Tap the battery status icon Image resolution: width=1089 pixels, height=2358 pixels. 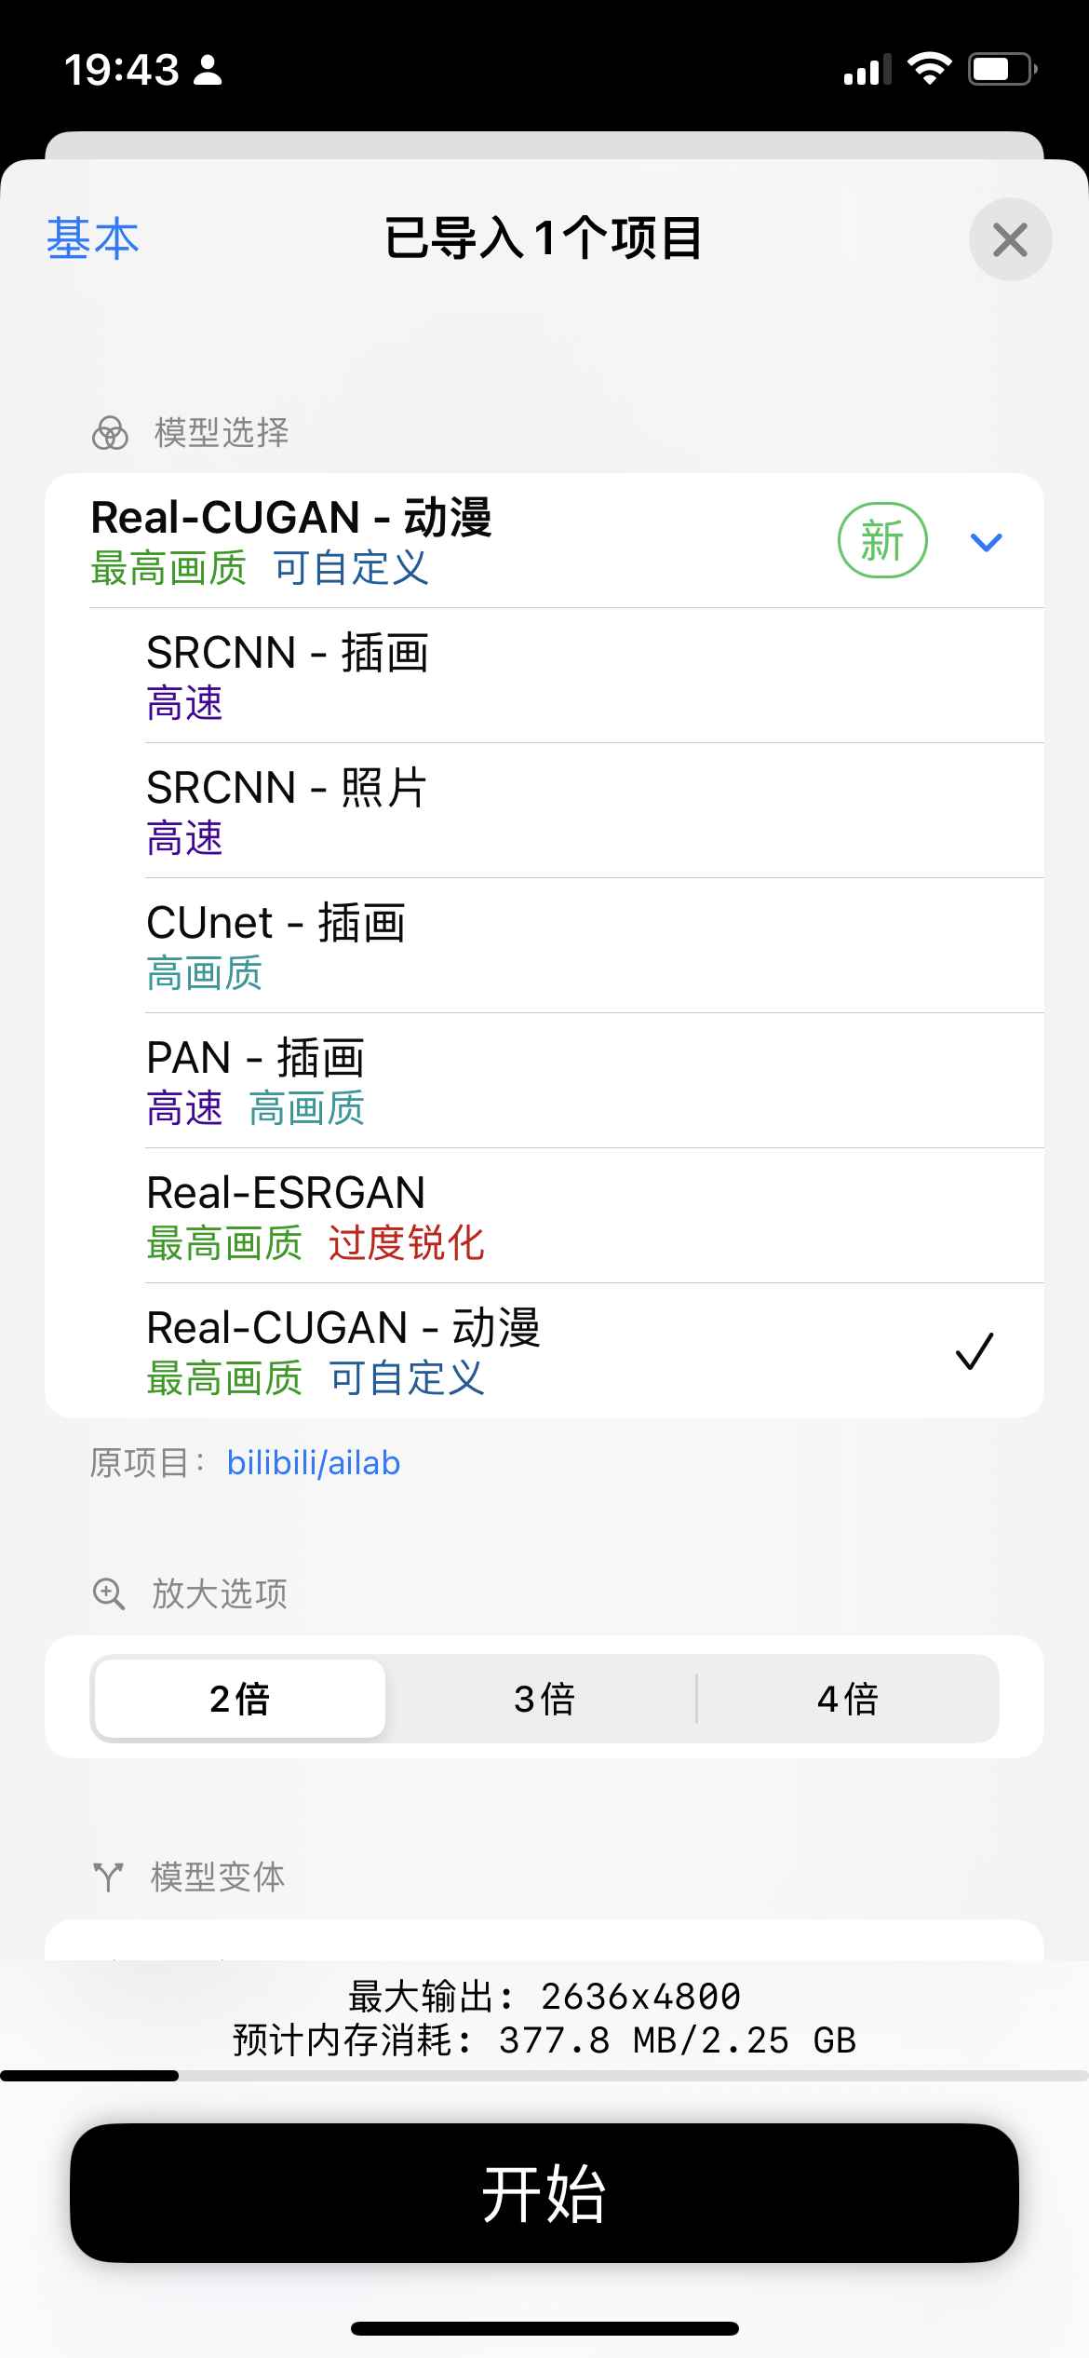point(1002,69)
